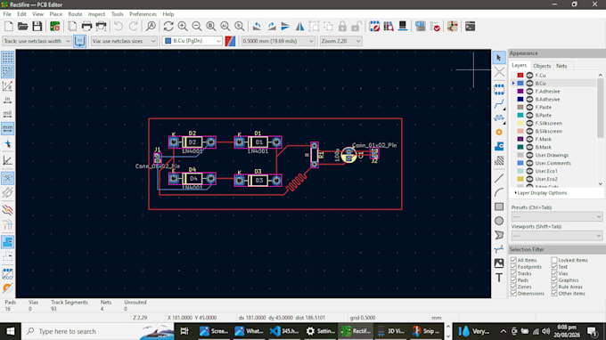Viewport: 606px width, 340px height.
Task: Switch to the Nets tab
Action: 561,66
